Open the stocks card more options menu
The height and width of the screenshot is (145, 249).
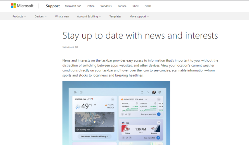tap(159, 99)
